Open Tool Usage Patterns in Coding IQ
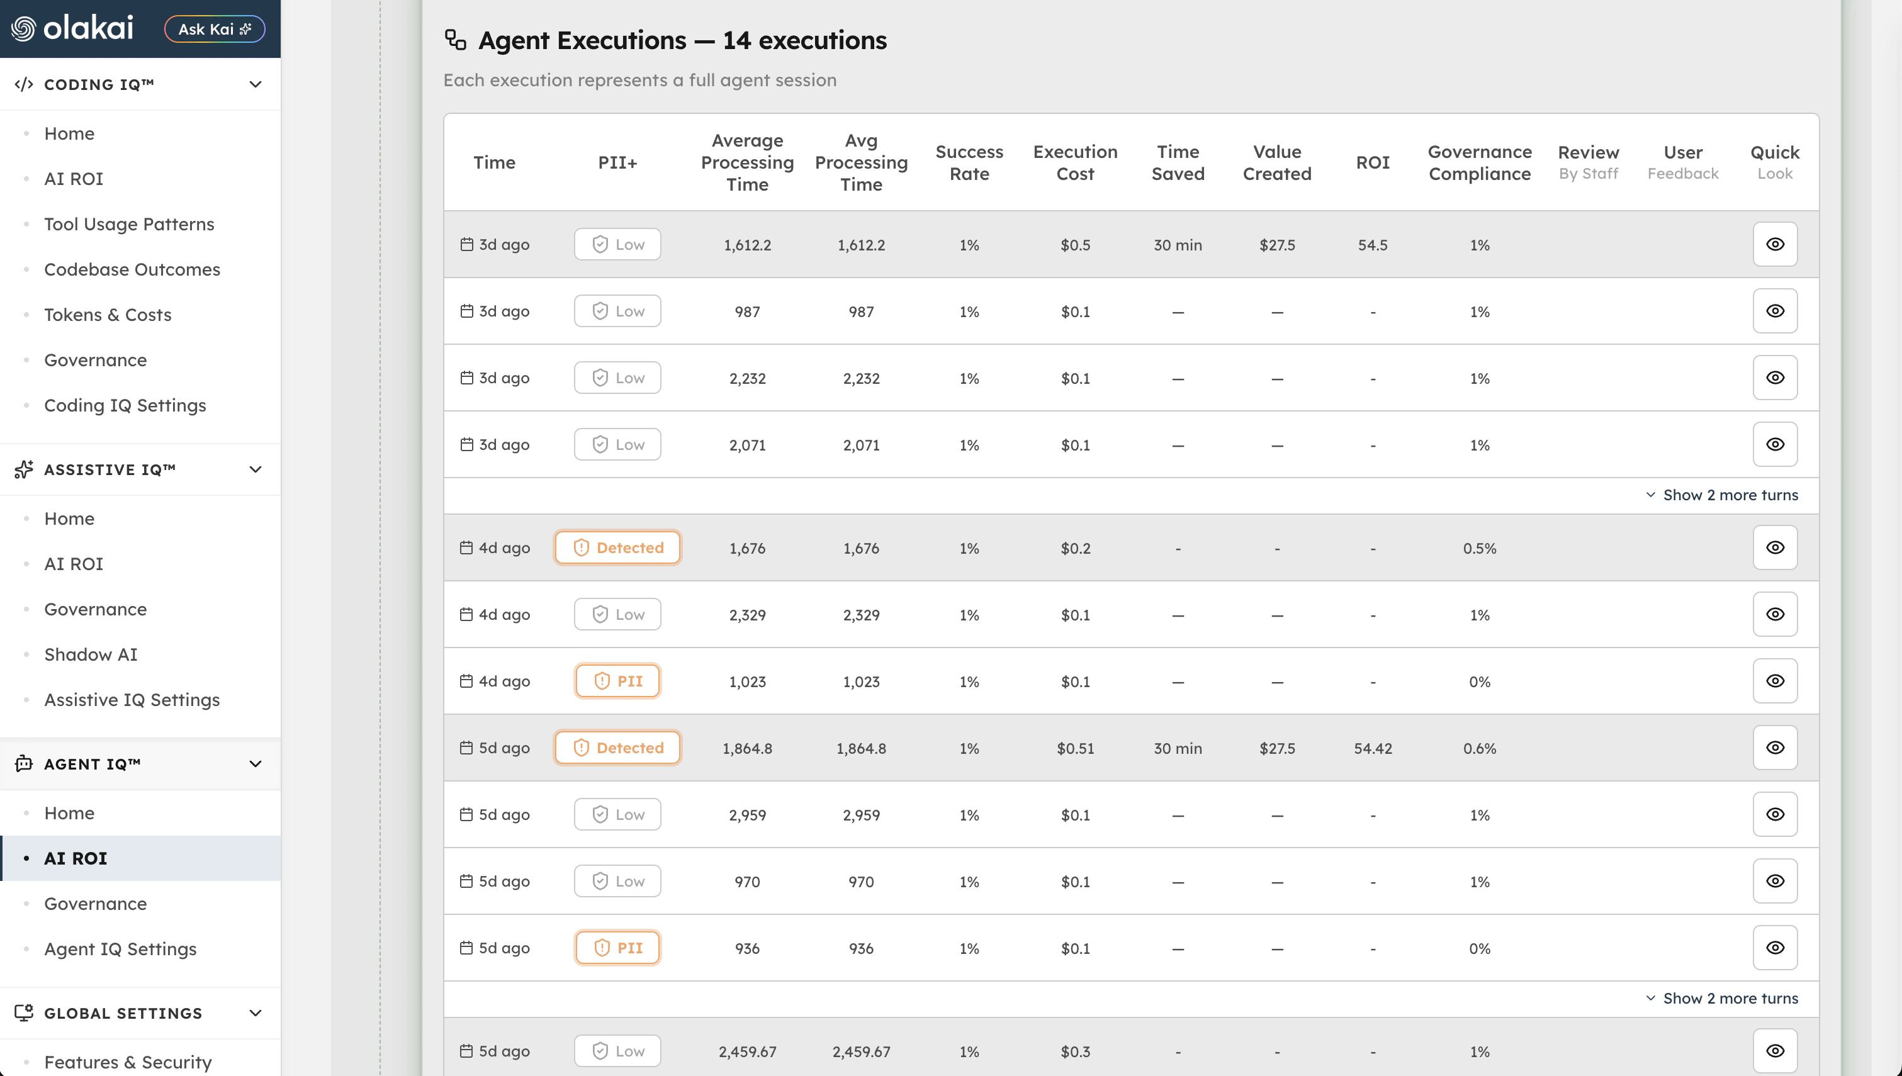The image size is (1902, 1076). coord(129,224)
